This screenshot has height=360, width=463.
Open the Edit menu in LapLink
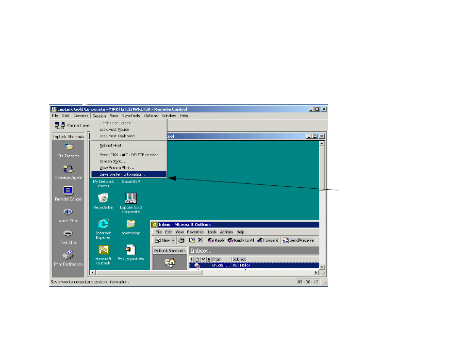coord(66,115)
